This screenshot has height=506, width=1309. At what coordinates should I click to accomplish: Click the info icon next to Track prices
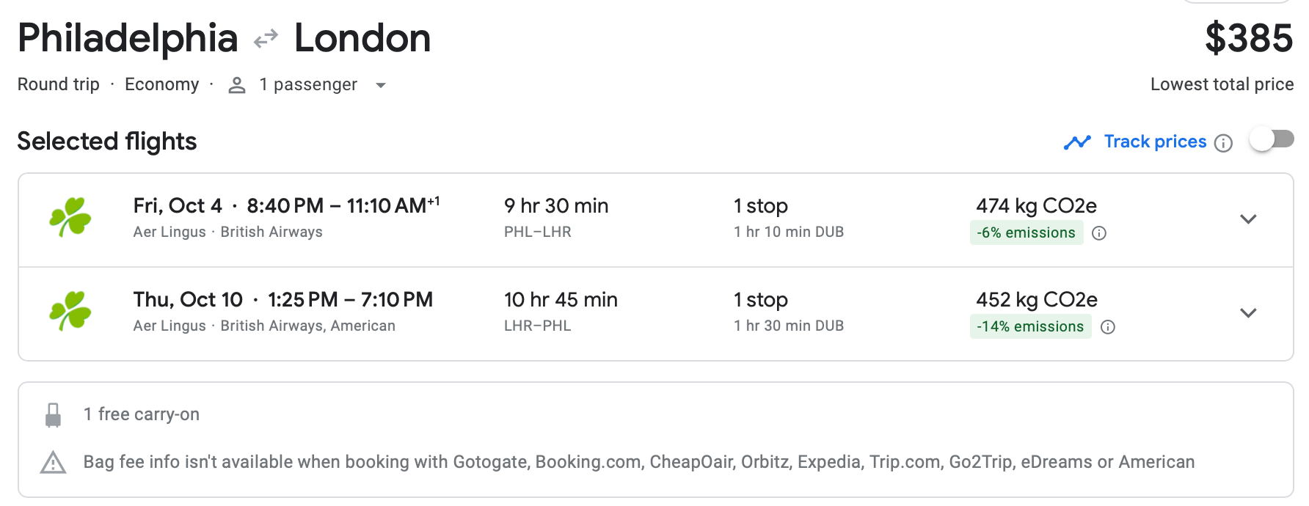(1223, 143)
